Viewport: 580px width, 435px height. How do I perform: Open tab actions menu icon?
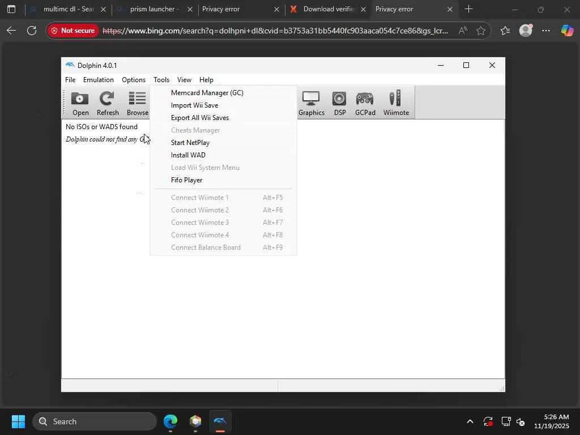click(x=11, y=9)
